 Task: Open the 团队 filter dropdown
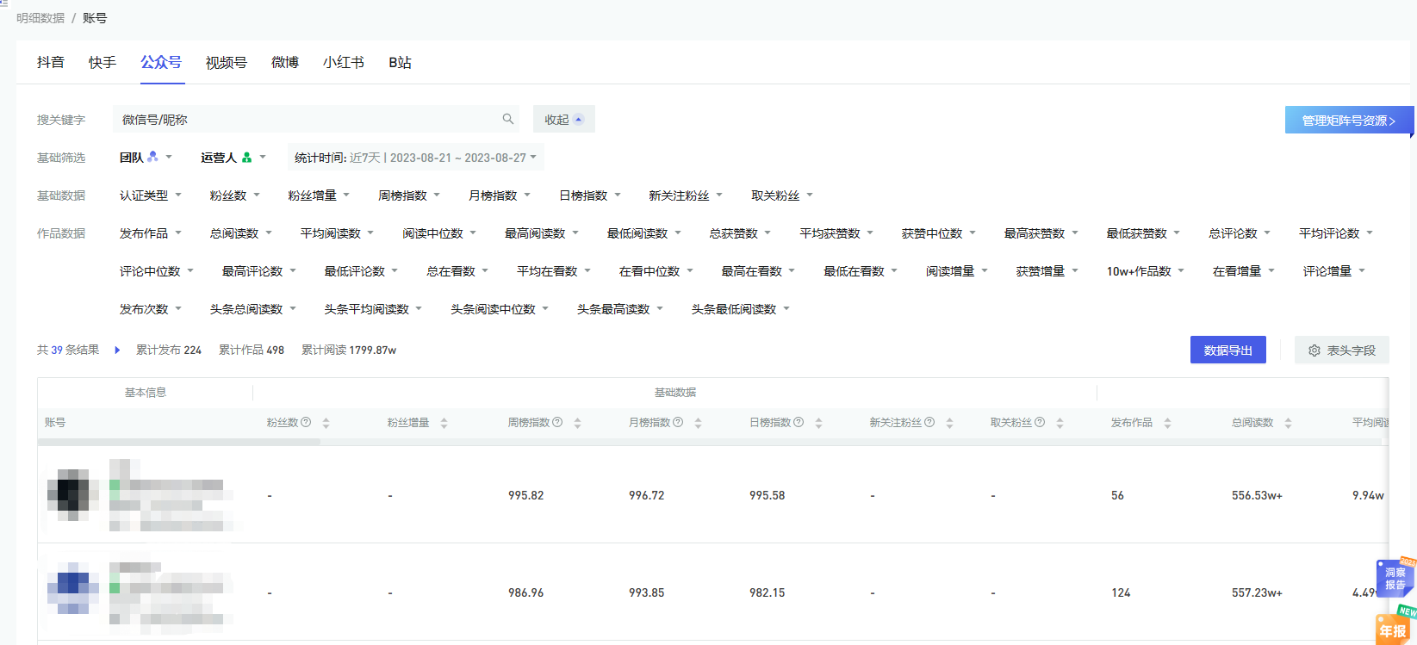pyautogui.click(x=146, y=157)
